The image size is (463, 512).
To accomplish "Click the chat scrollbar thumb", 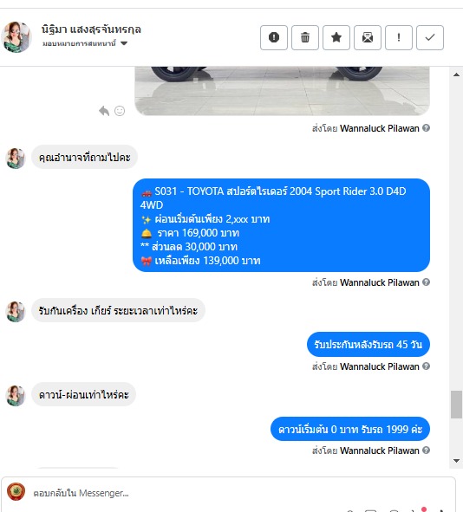I will click(456, 405).
